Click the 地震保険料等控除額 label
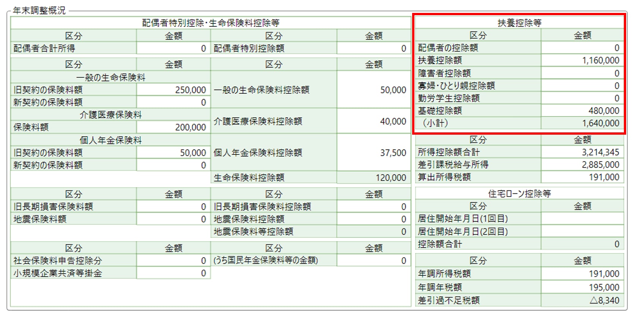The height and width of the screenshot is (316, 633). pyautogui.click(x=254, y=231)
